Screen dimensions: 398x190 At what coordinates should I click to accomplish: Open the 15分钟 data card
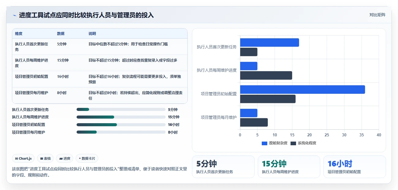click(x=289, y=167)
